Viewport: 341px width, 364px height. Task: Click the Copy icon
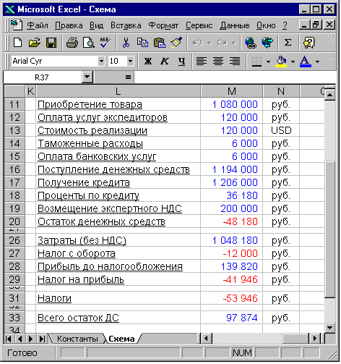coord(142,43)
